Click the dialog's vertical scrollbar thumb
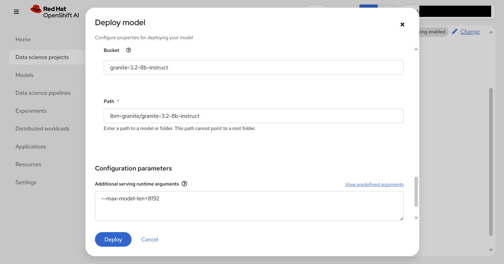This screenshot has width=504, height=264. pos(416,192)
